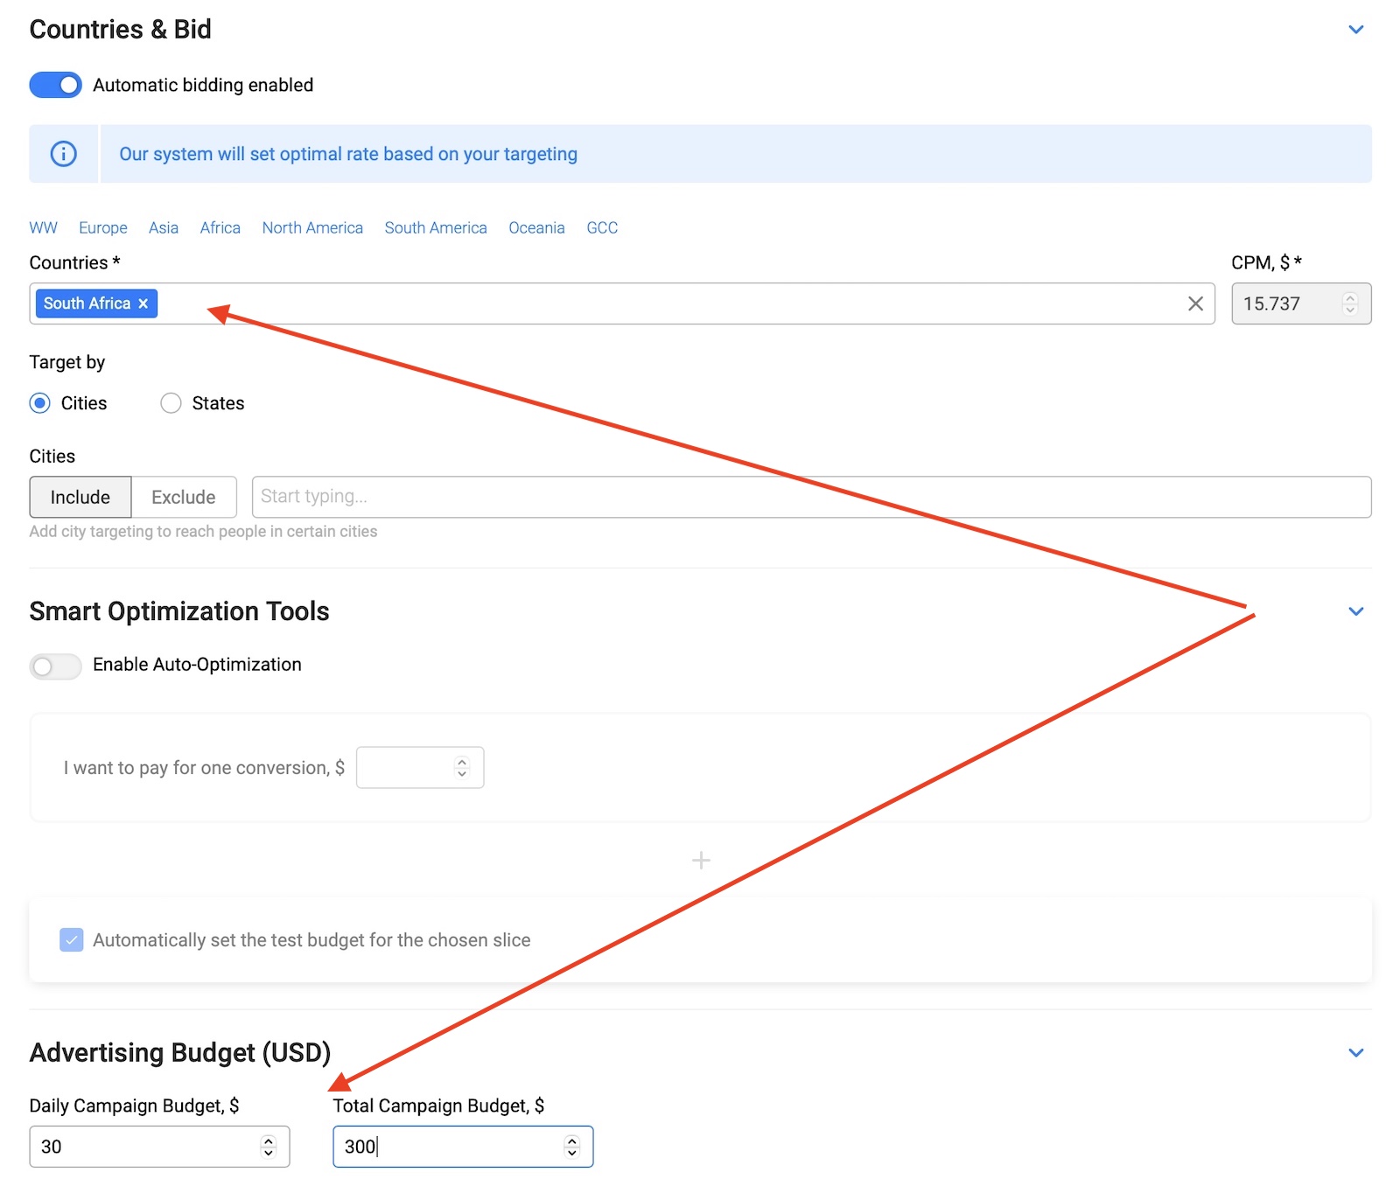The height and width of the screenshot is (1193, 1400).
Task: Click Total Campaign Budget stepper arrows
Action: click(572, 1147)
